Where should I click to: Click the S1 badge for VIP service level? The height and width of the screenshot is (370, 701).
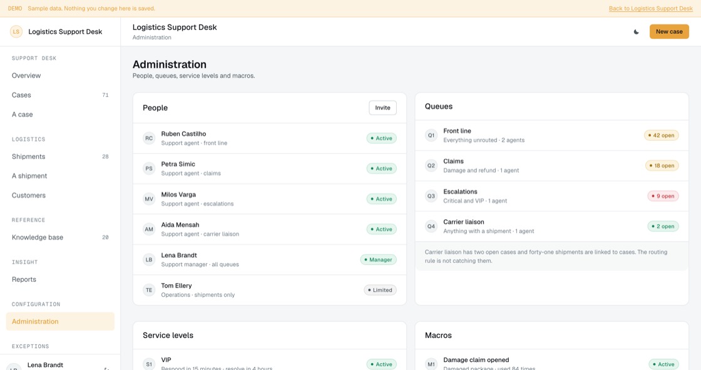click(x=149, y=364)
